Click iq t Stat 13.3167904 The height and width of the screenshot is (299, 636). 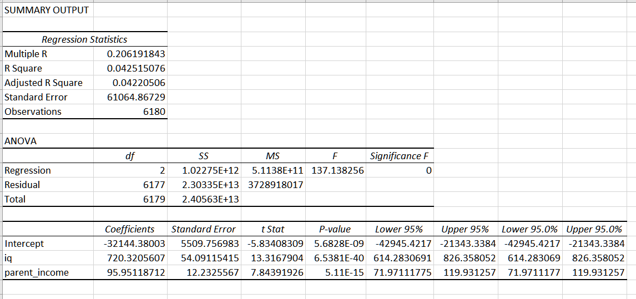(274, 259)
